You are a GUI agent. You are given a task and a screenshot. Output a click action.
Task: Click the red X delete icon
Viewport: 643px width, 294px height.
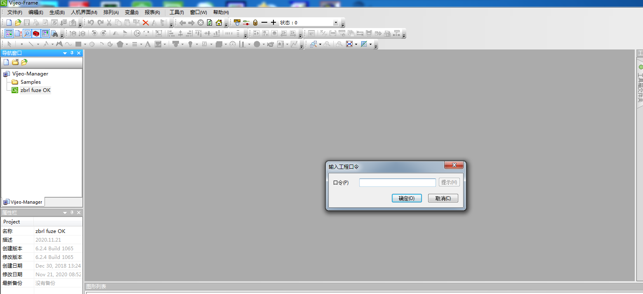tap(146, 23)
